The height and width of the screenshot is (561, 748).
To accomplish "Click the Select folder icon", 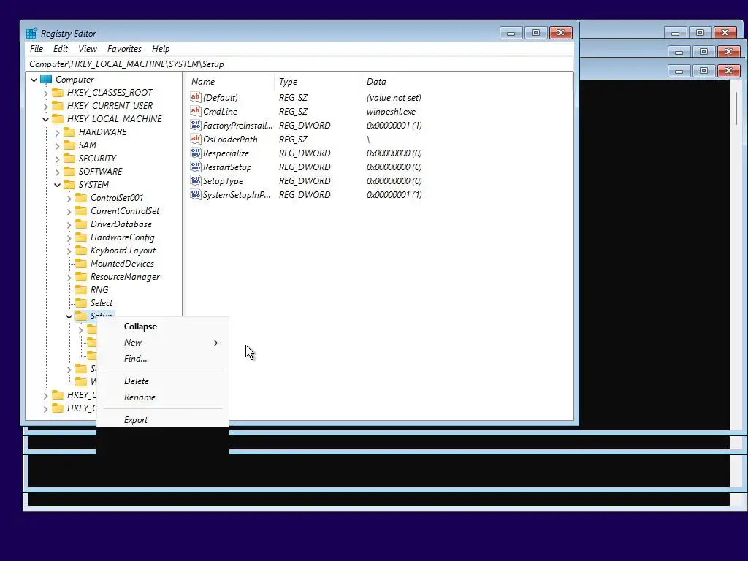I will (x=82, y=303).
